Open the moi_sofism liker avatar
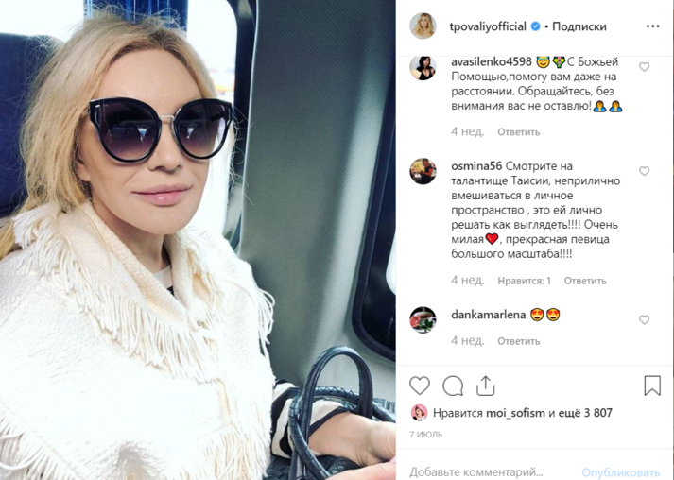Screen dimensions: 674x480 [x=419, y=413]
